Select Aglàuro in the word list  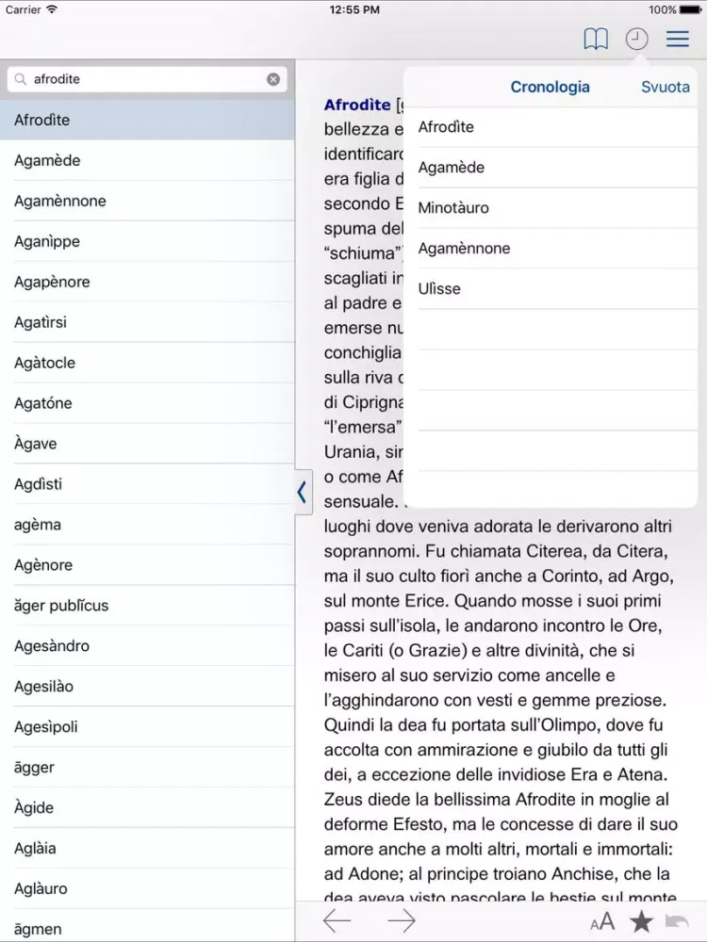[x=41, y=889]
